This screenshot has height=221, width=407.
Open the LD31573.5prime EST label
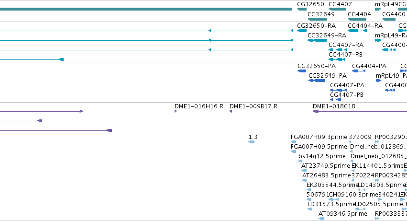tap(331, 204)
